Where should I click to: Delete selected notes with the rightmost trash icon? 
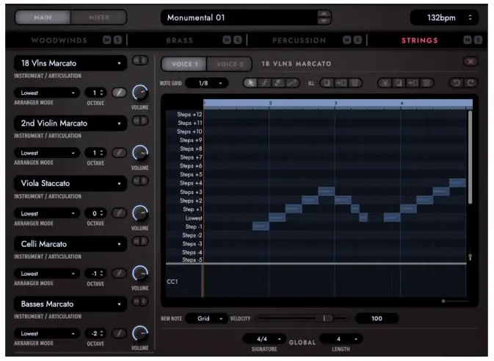coord(426,83)
